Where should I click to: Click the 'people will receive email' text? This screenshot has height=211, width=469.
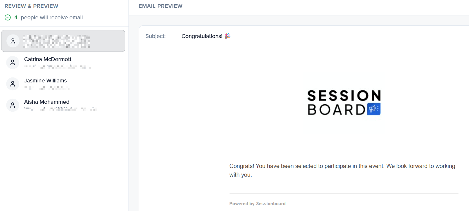point(52,18)
